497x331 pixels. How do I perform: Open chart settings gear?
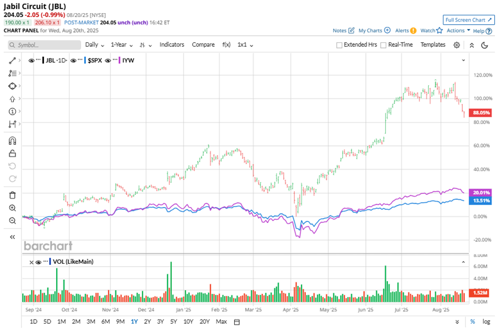click(456, 45)
